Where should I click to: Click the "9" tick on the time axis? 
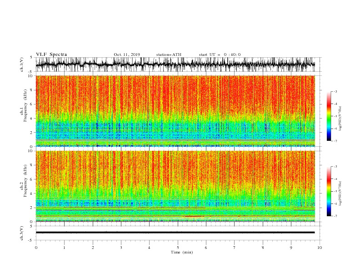click(x=291, y=248)
